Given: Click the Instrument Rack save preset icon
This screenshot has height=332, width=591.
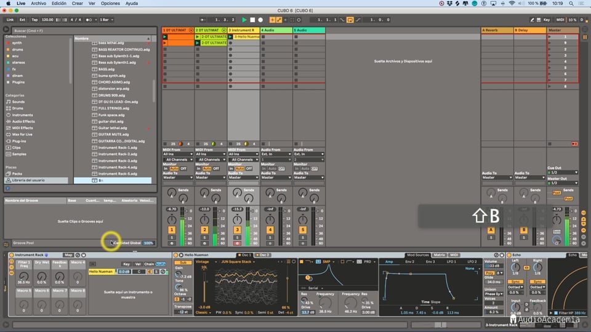Looking at the screenshot, I should pos(84,255).
